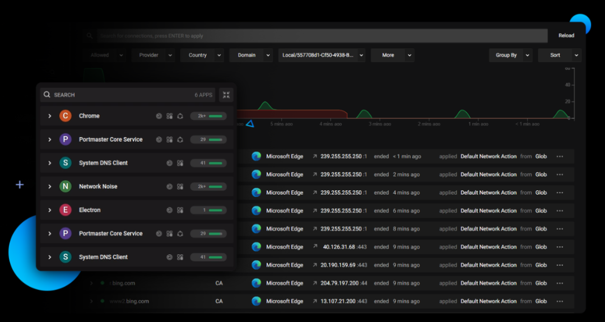Screen dimensions: 605x322
Task: Click IP address 13.107.21.200
Action: pos(338,301)
